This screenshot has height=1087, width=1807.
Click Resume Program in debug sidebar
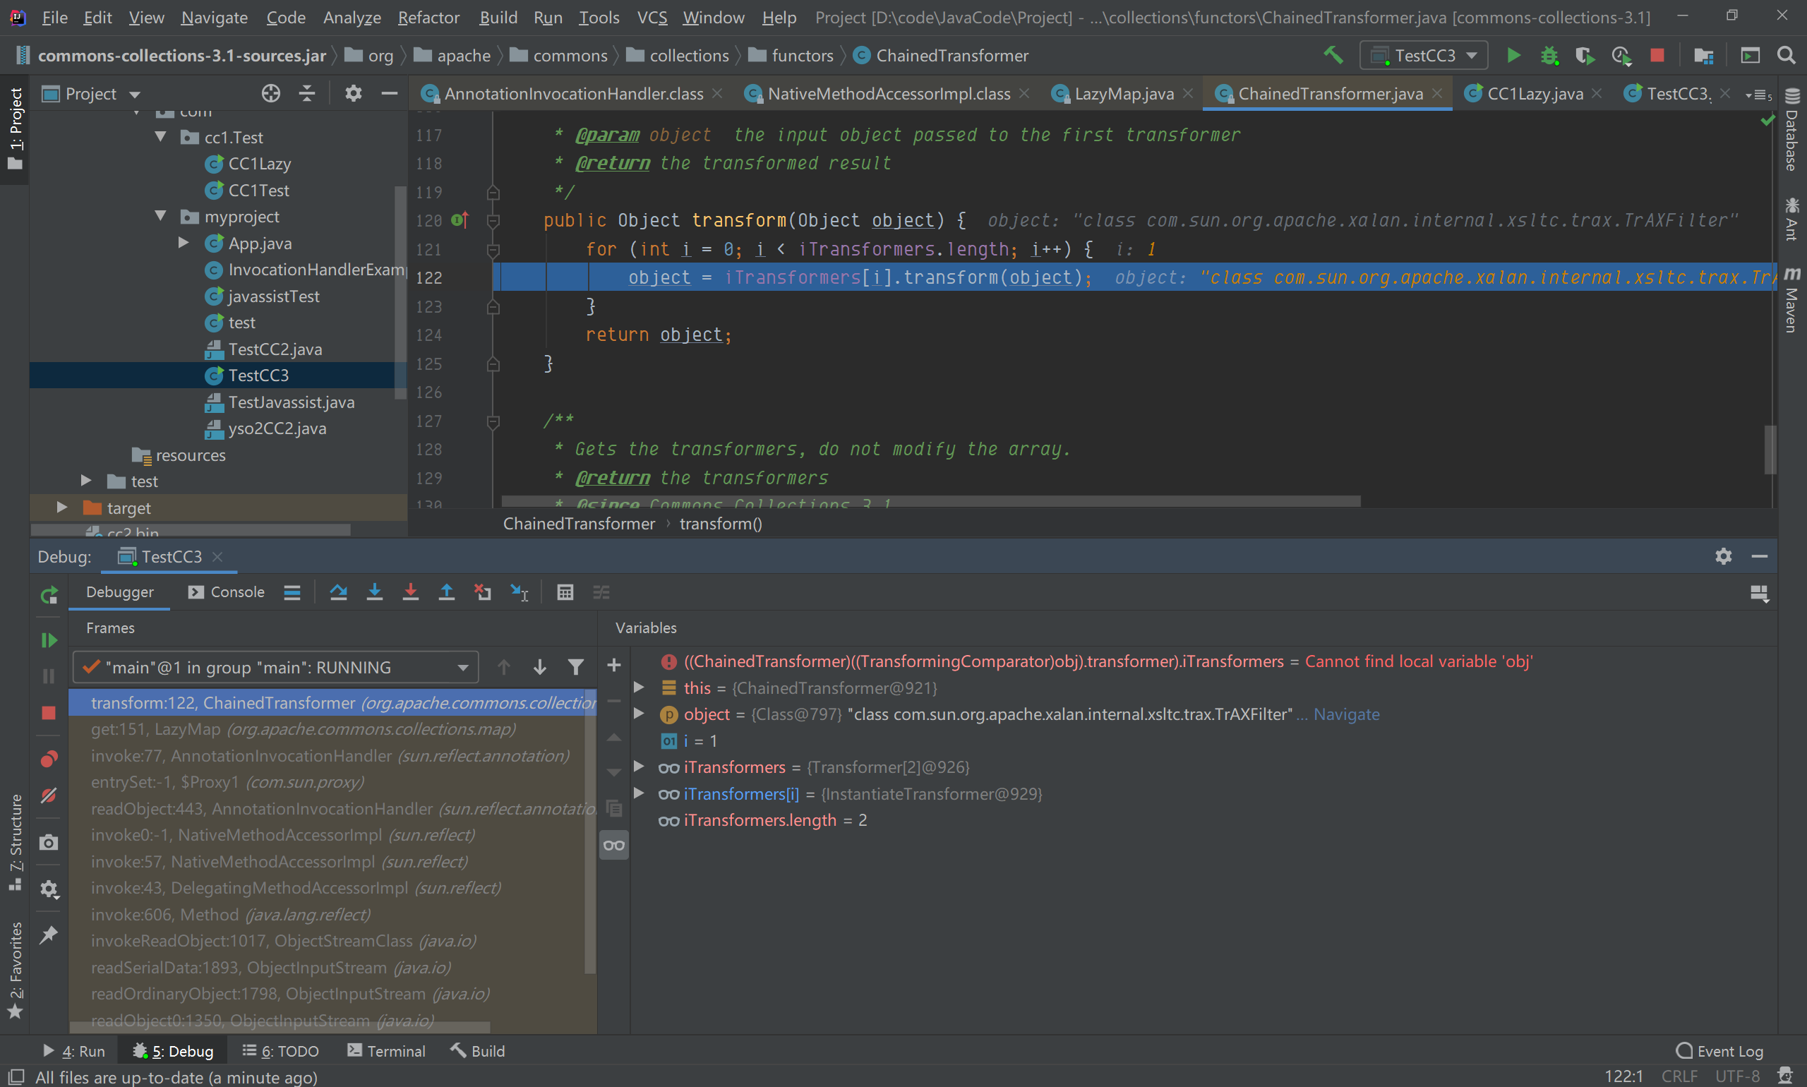48,640
